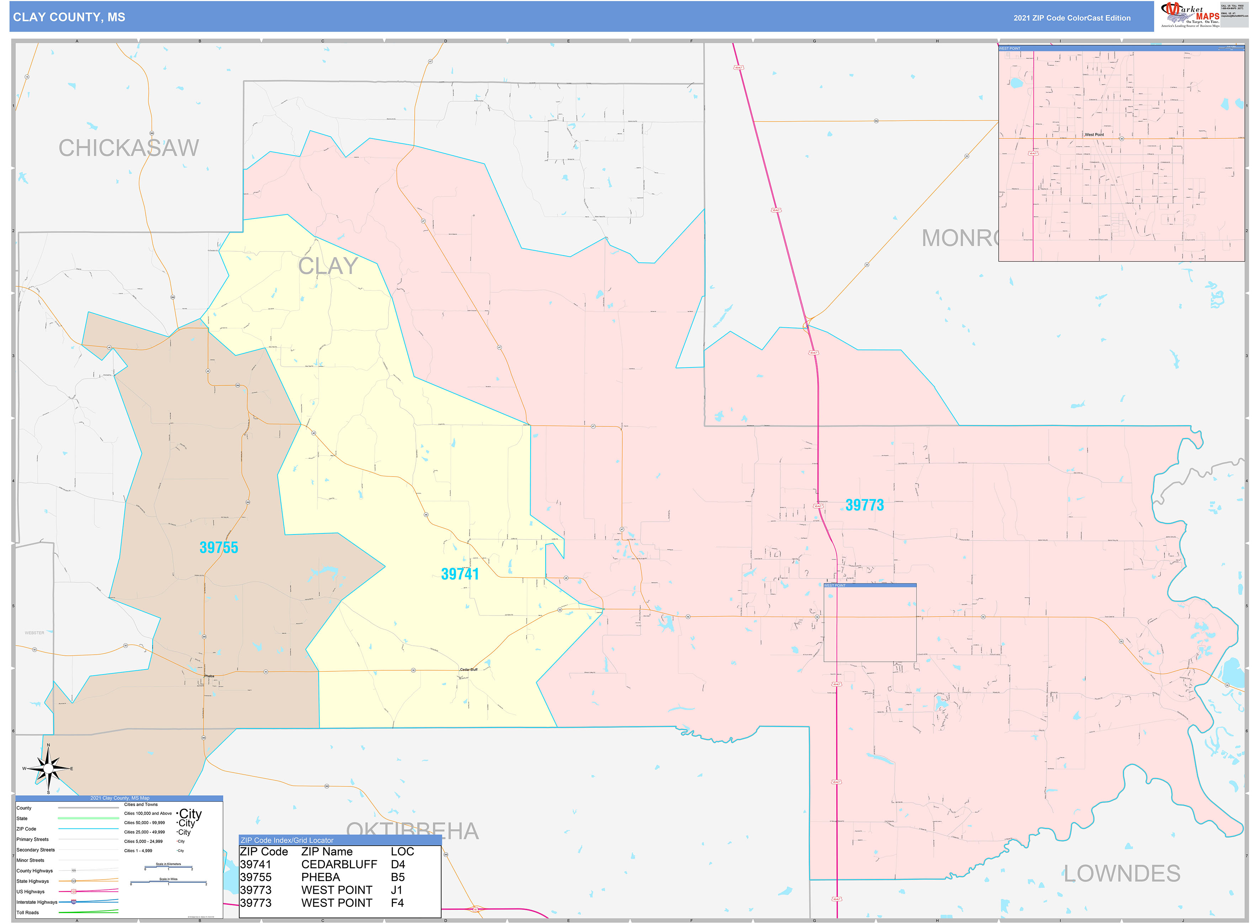The height and width of the screenshot is (924, 1255).
Task: Click the Interstate Highways shield symbol
Action: pos(73,902)
